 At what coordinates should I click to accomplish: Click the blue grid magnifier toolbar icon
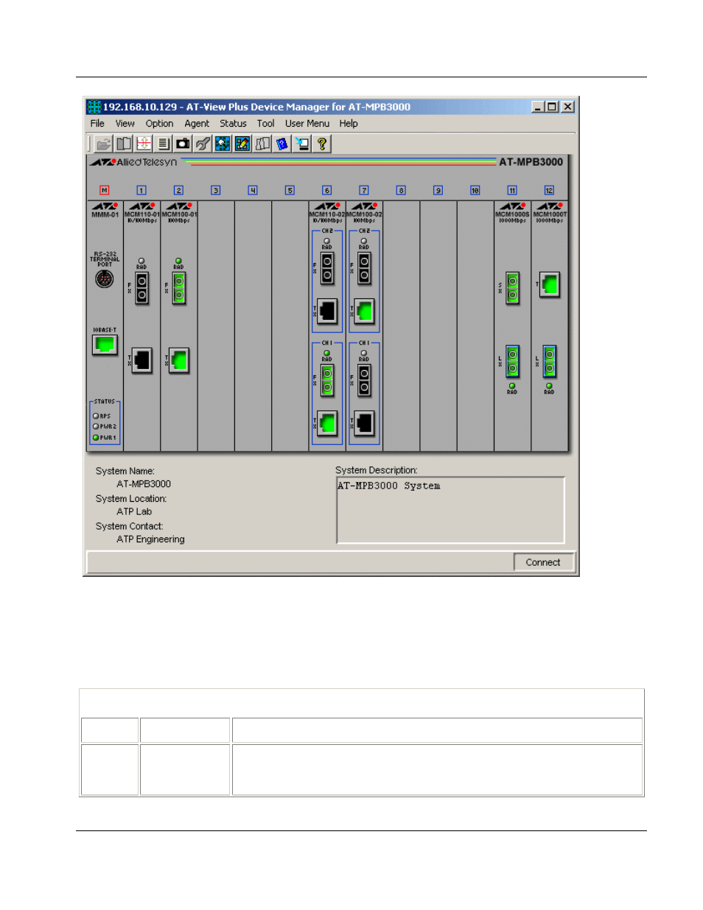[223, 144]
